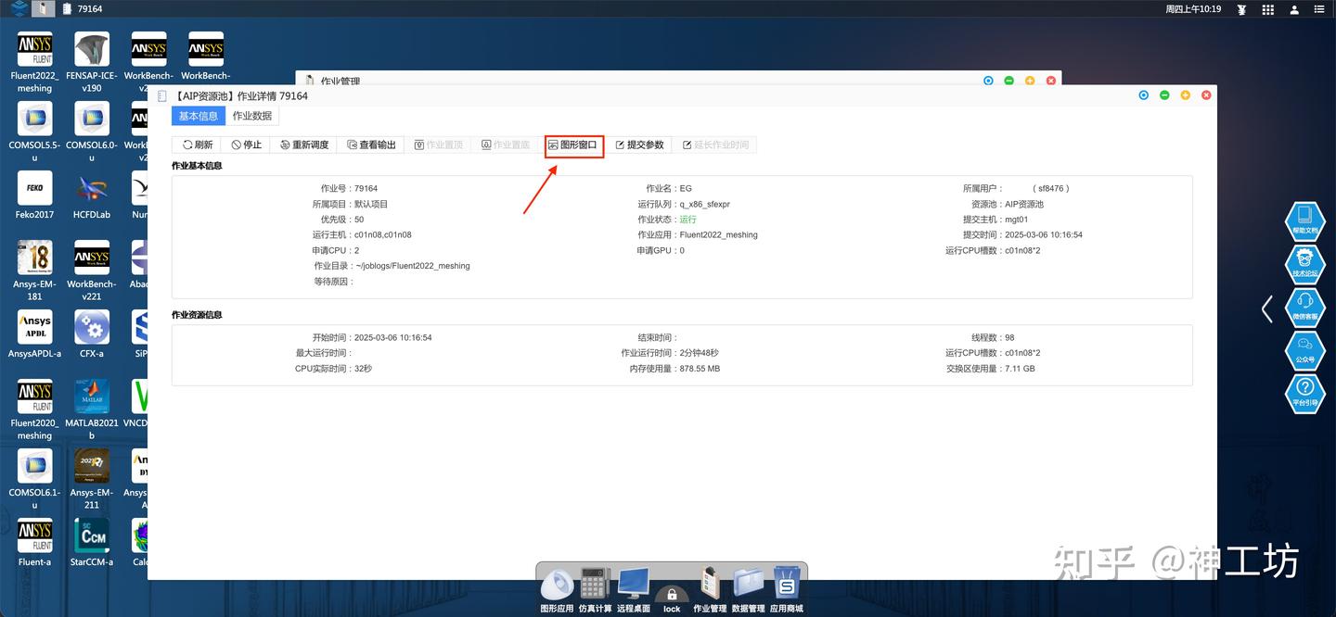Click the Yen billing icon in top bar
Screen dimensions: 1336x617
[1241, 9]
